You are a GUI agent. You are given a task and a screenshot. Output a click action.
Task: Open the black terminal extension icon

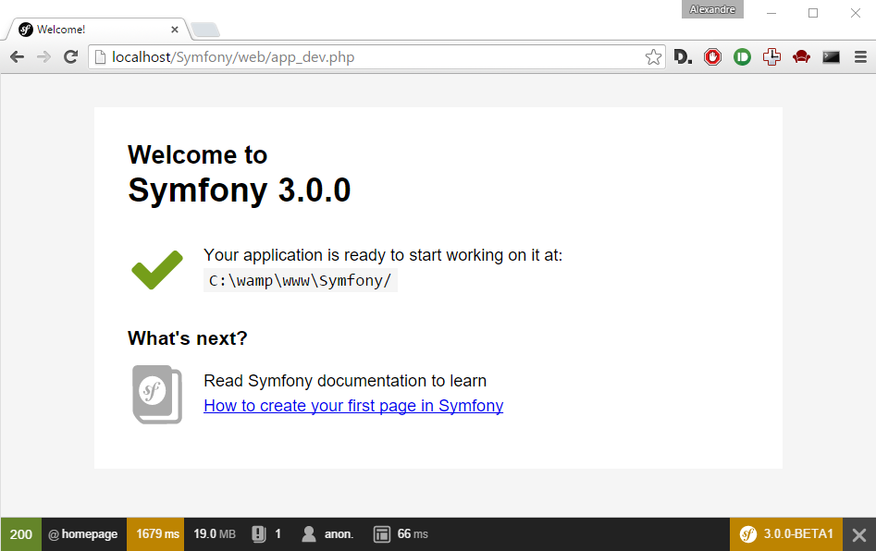[x=831, y=57]
